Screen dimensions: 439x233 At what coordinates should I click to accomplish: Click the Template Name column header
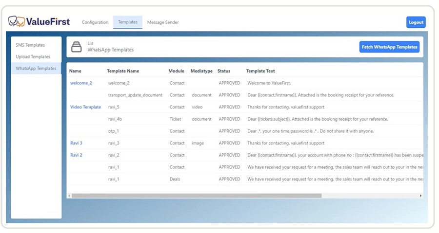123,71
